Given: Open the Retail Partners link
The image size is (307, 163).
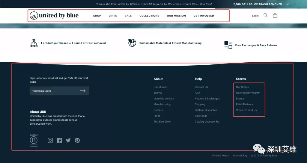Looking at the screenshot, I should tap(245, 104).
